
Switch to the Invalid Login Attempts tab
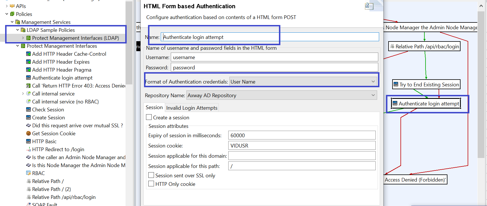(192, 108)
